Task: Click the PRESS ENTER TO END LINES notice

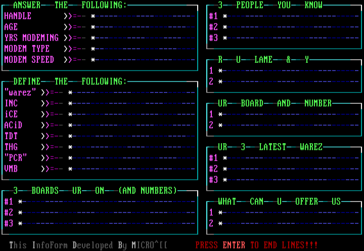Action: 256,245
